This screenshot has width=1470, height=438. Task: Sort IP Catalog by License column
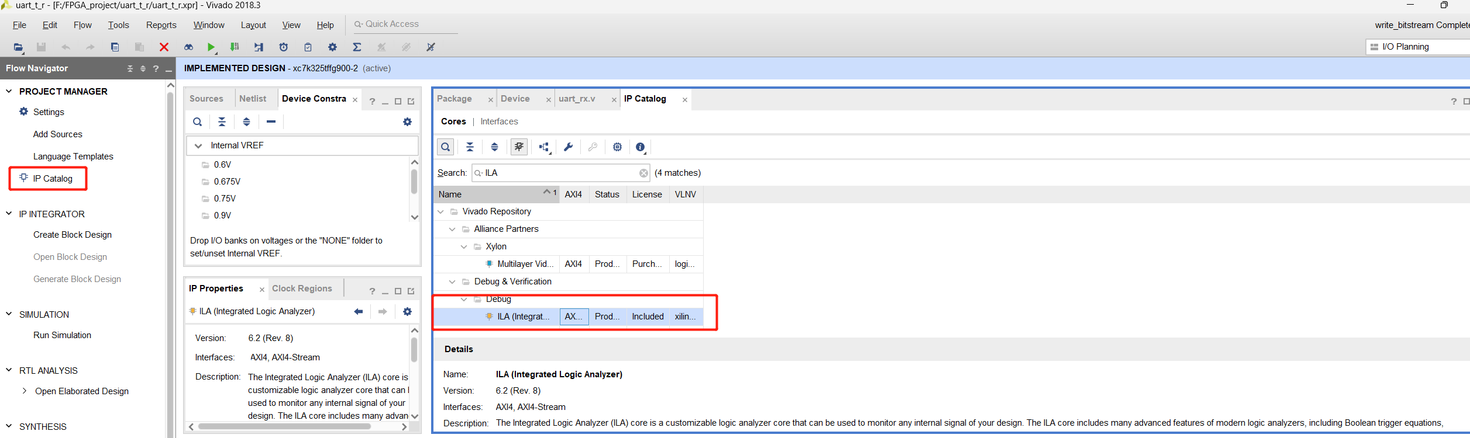[647, 194]
